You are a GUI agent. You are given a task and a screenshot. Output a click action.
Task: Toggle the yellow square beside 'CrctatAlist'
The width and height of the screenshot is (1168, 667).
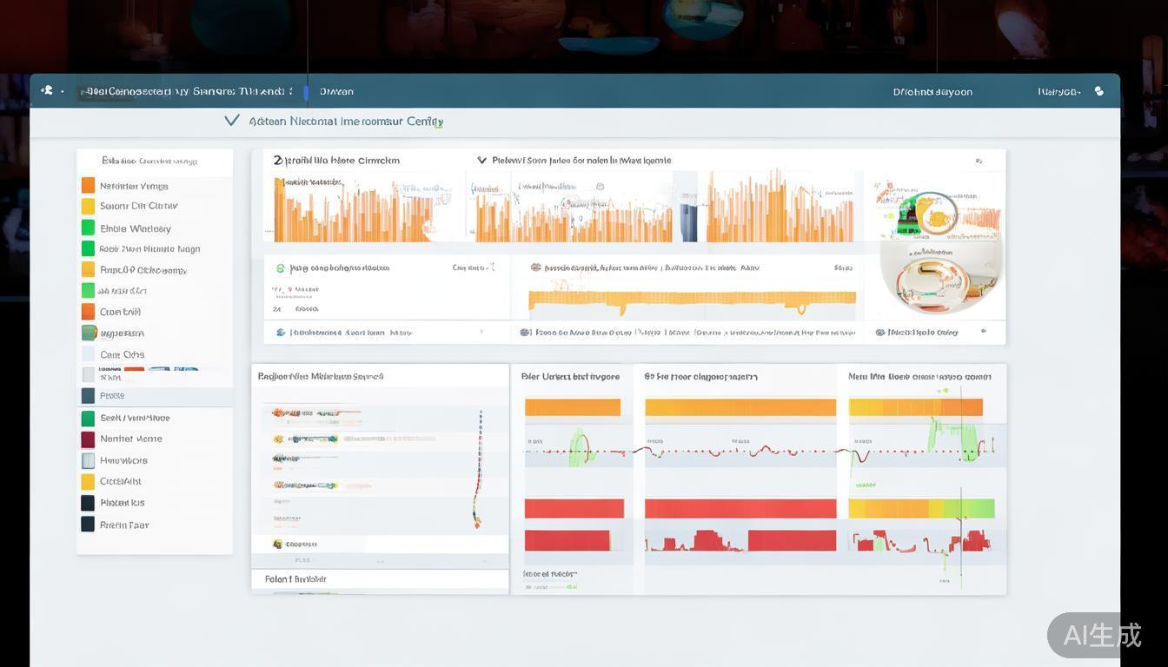88,482
